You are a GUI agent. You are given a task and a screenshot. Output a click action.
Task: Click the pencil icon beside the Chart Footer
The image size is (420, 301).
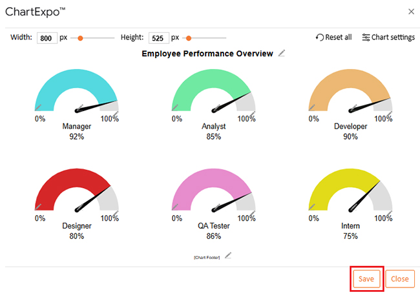pos(227,256)
